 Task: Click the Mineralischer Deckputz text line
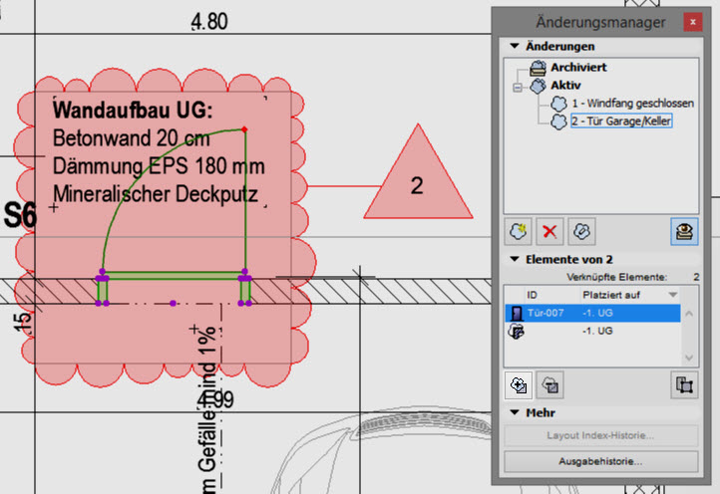coord(156,194)
